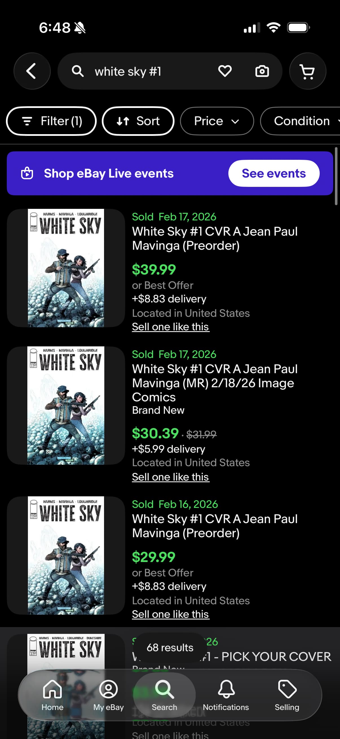
Task: Open the shopping cart
Action: (x=307, y=71)
